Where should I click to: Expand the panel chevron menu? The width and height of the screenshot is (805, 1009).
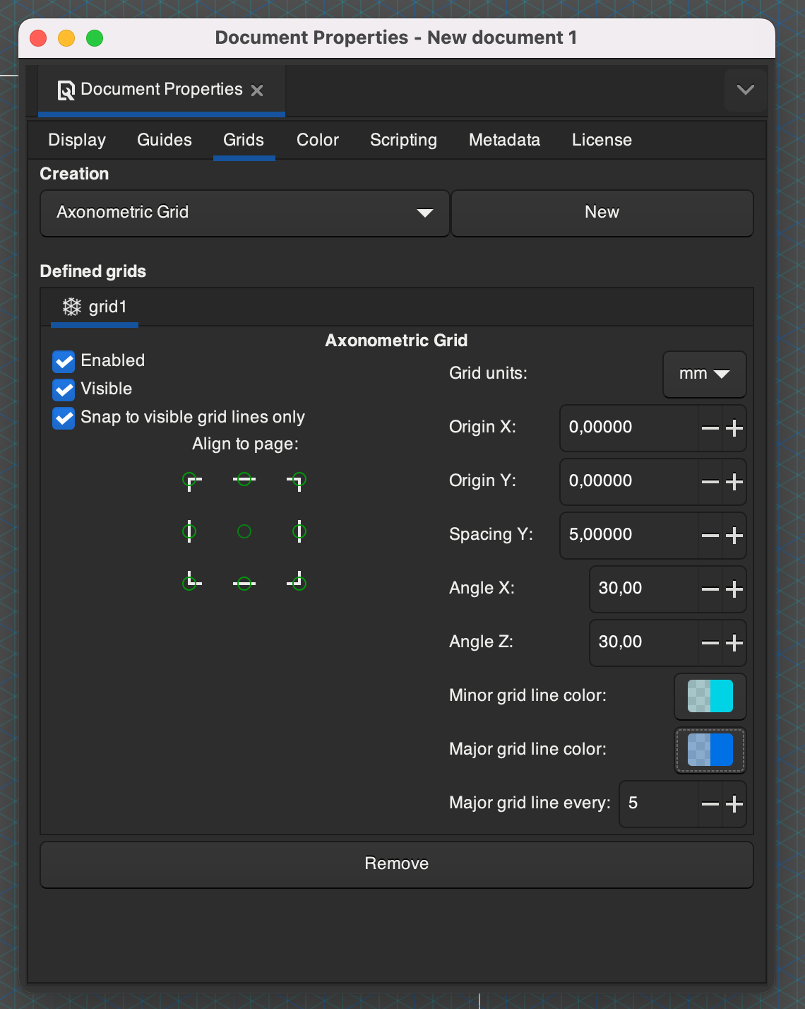(x=746, y=90)
